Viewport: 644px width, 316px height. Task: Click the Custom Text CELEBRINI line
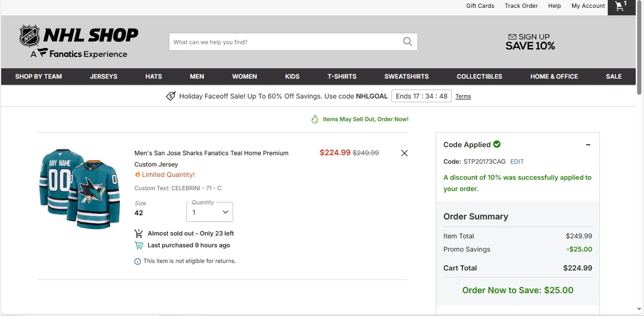(x=178, y=188)
